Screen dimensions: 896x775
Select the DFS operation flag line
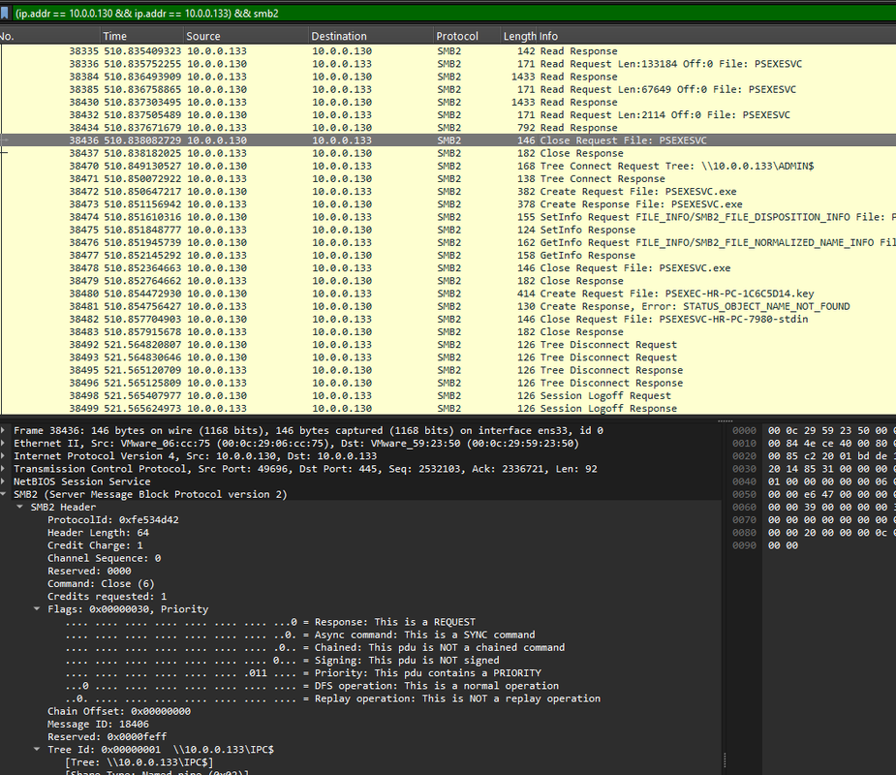coord(312,686)
